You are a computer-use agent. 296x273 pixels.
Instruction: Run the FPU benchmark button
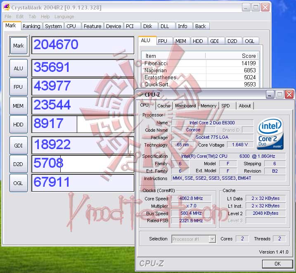[19, 87]
